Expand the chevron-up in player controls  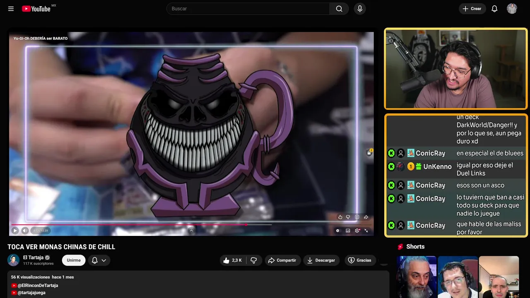(x=191, y=231)
